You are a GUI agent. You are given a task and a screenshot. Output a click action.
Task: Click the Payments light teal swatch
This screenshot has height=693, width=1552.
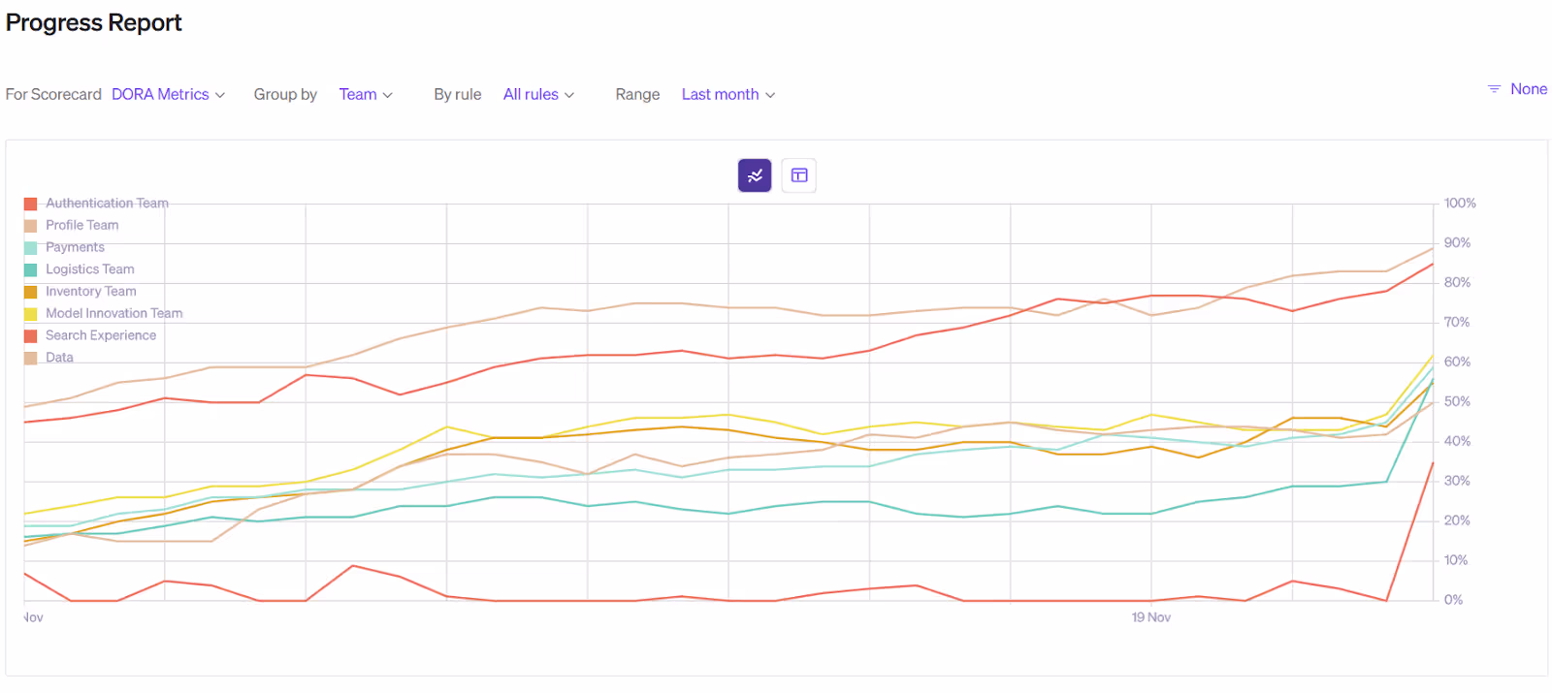(31, 247)
